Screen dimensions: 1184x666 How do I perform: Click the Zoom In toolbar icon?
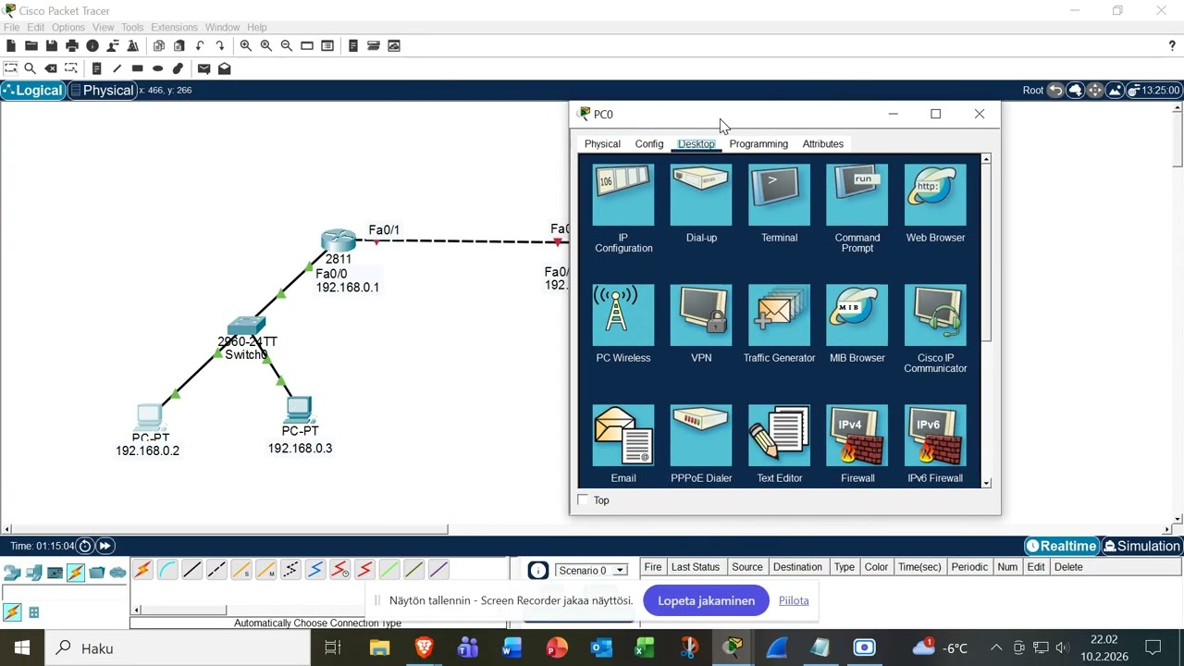245,45
